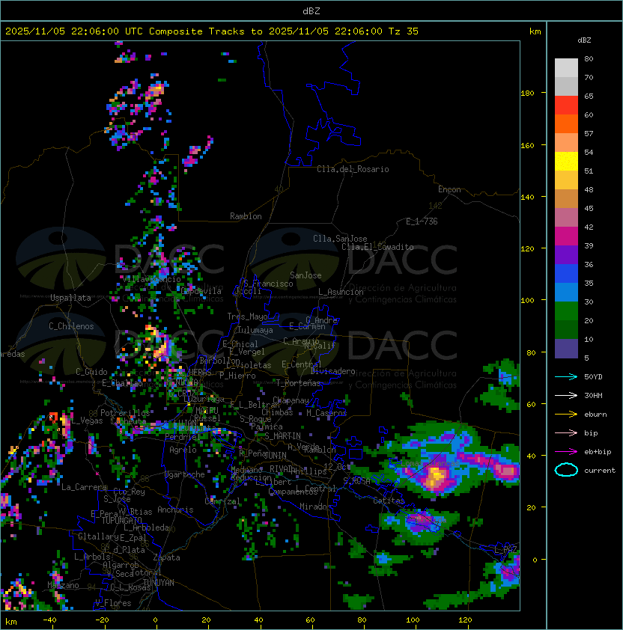Click the cyan 'current' ellipse symbol
This screenshot has height=630, width=623.
(x=566, y=470)
